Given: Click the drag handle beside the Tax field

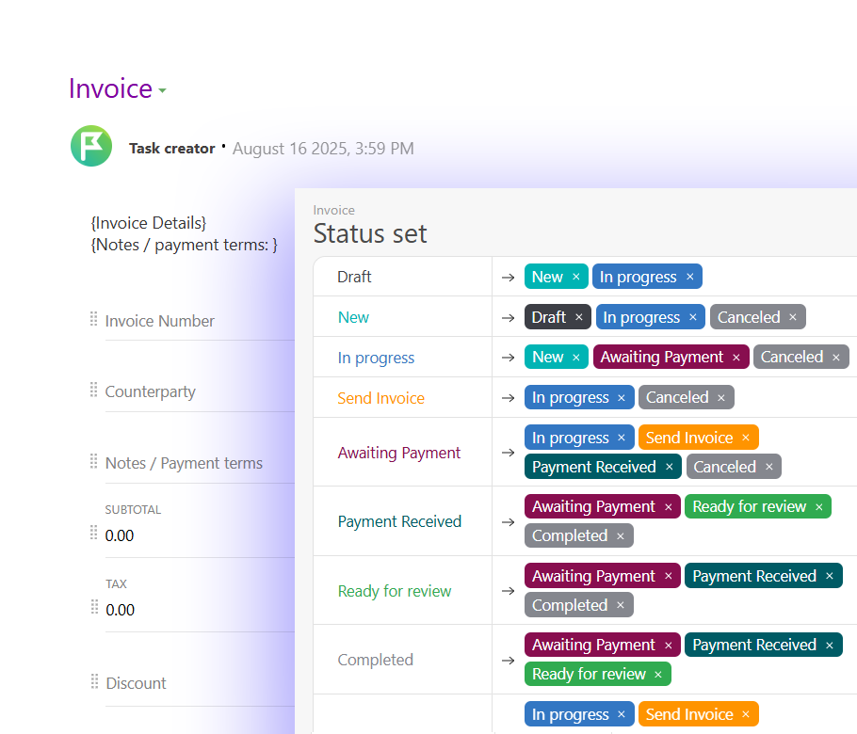Looking at the screenshot, I should point(93,609).
